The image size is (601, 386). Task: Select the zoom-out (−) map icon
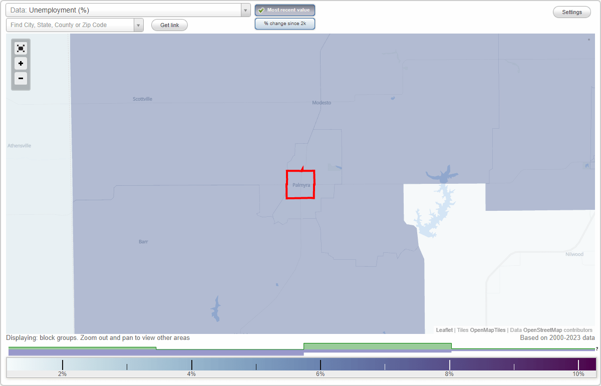21,79
